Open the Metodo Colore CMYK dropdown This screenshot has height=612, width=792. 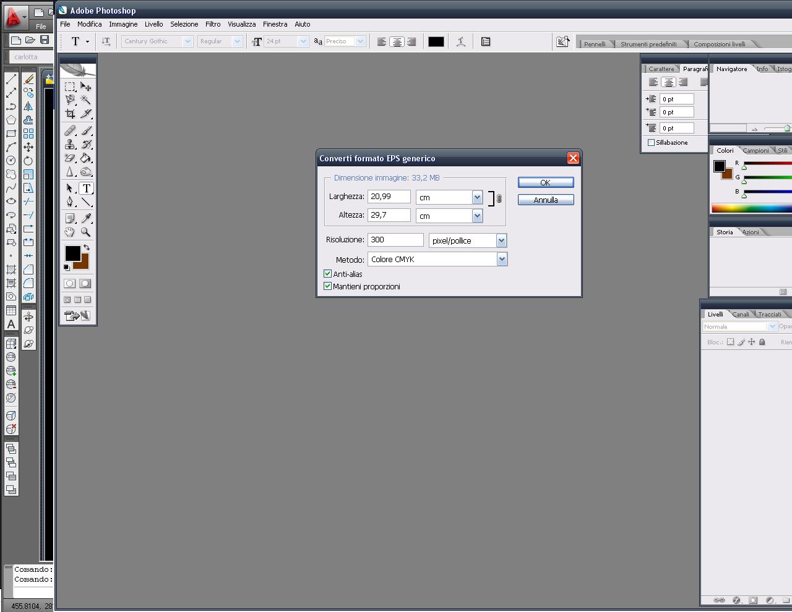tap(502, 259)
